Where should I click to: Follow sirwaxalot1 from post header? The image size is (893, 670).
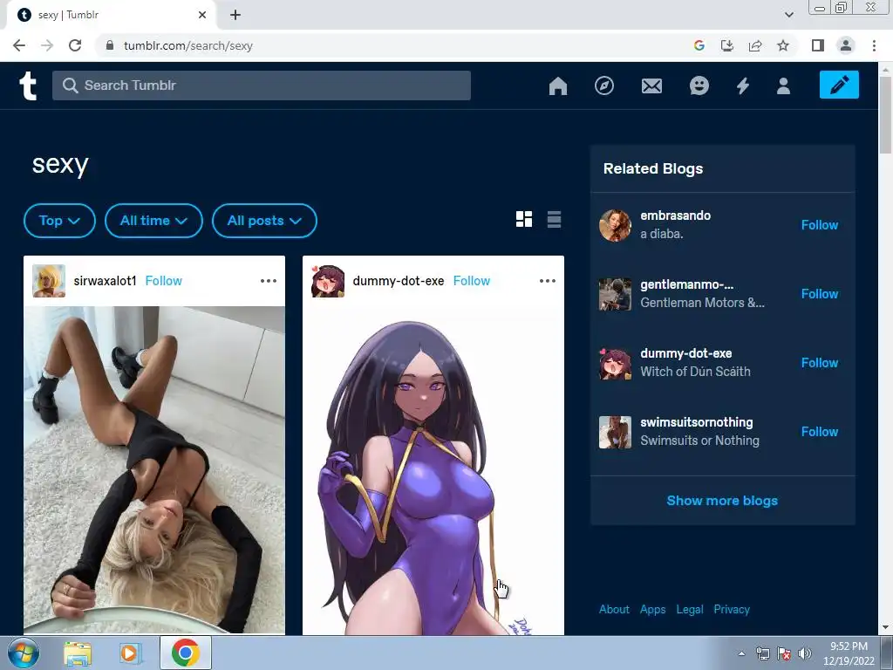(163, 281)
